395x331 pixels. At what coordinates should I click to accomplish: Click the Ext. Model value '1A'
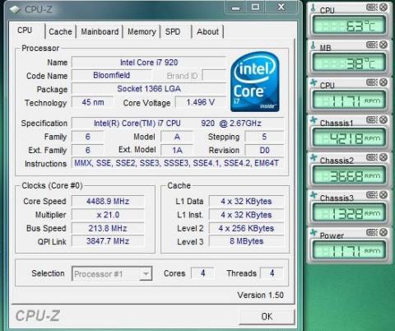tap(177, 150)
